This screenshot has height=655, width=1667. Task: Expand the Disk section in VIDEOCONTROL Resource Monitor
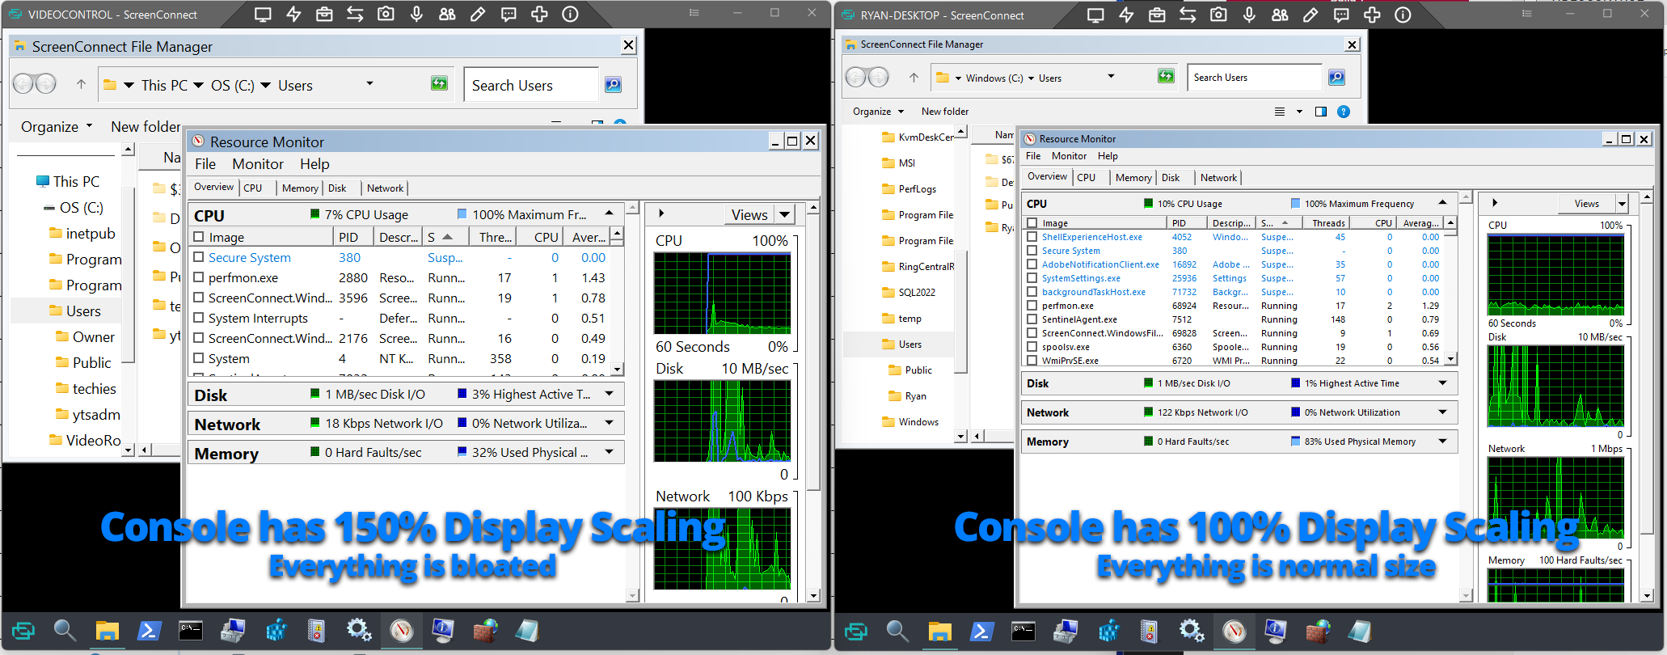(609, 394)
